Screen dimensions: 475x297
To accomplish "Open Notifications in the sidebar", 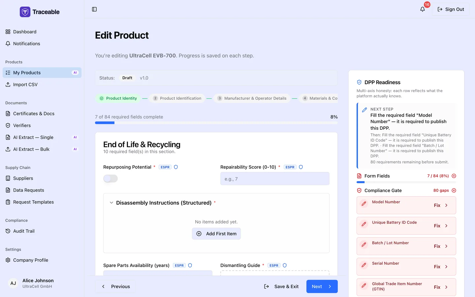I will click(x=42, y=44).
